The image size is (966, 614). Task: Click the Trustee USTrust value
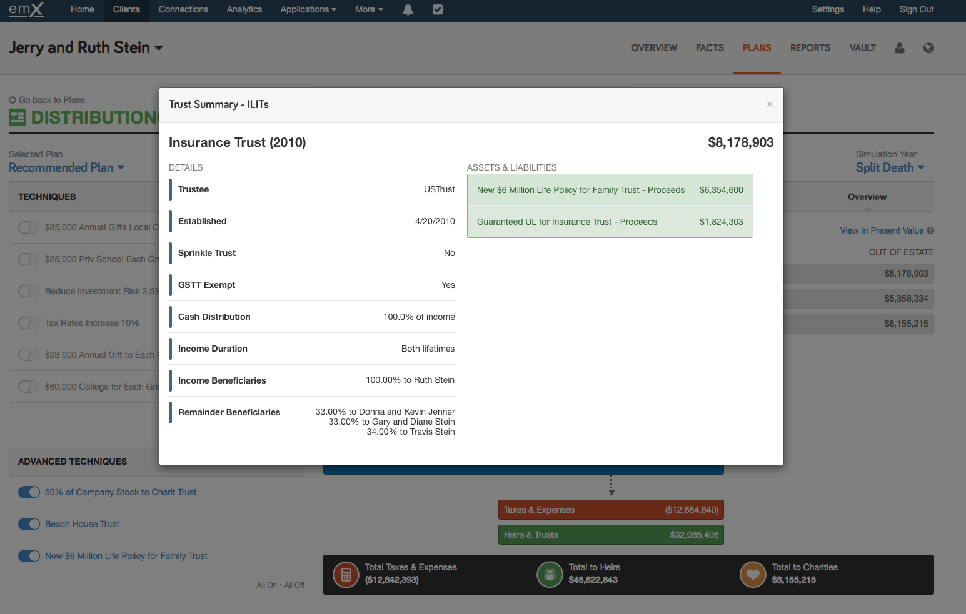pyautogui.click(x=439, y=189)
